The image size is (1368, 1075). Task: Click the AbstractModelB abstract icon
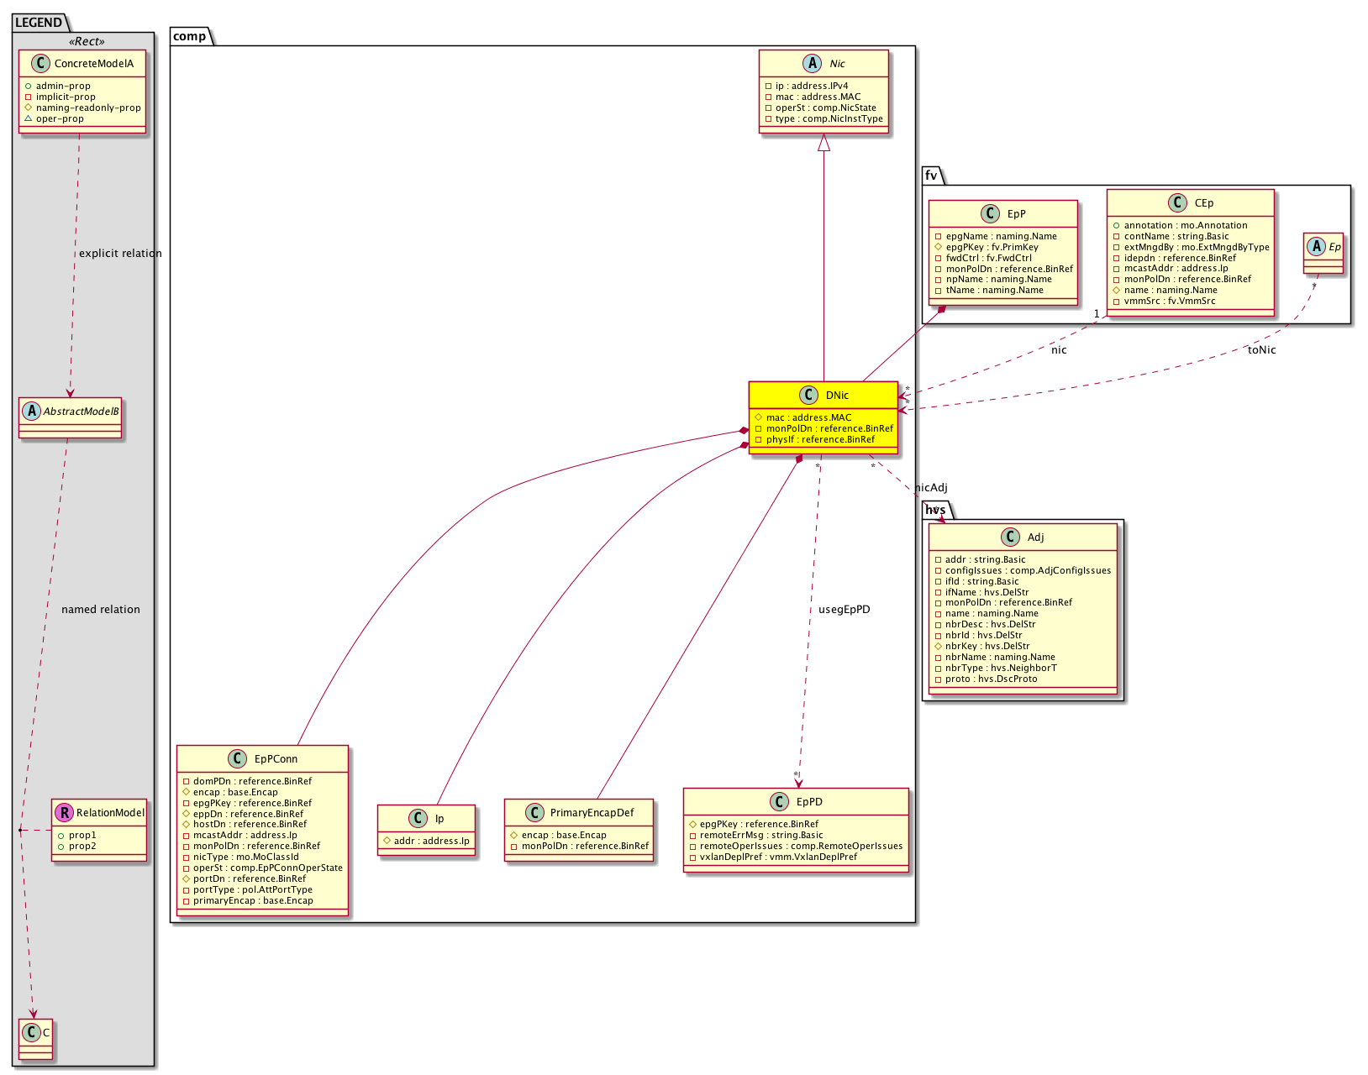[x=31, y=411]
